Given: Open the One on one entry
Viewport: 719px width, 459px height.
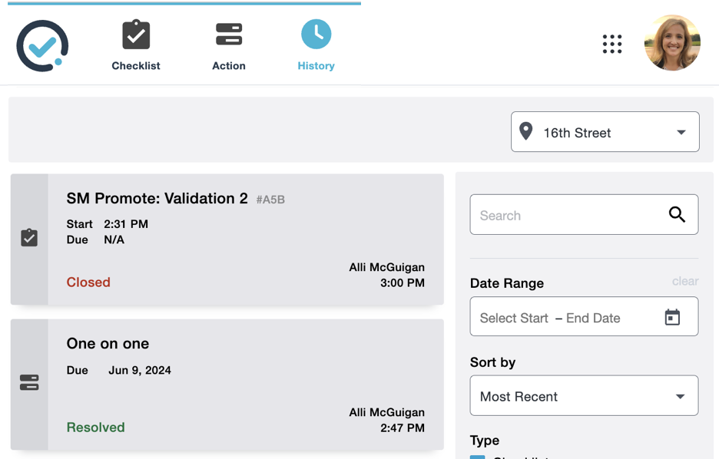Looking at the screenshot, I should (108, 343).
